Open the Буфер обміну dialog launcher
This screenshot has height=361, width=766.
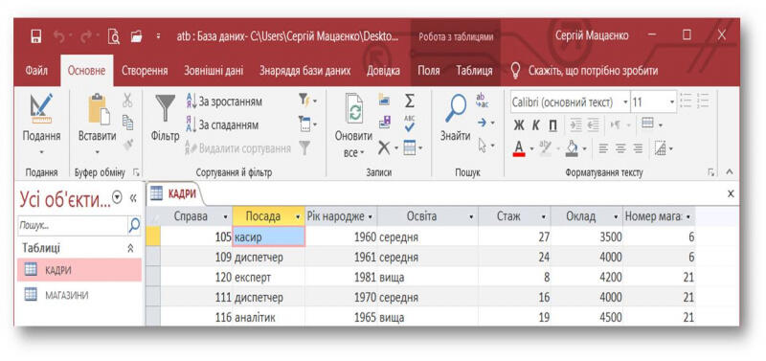point(136,172)
